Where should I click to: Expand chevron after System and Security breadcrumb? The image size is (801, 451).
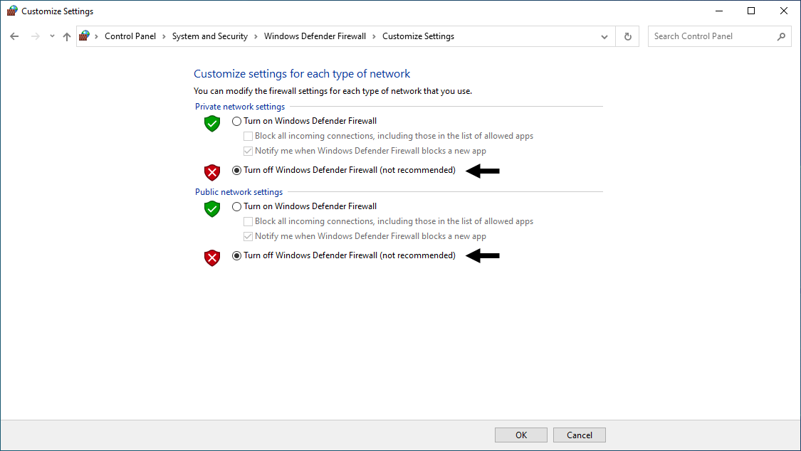tap(256, 36)
